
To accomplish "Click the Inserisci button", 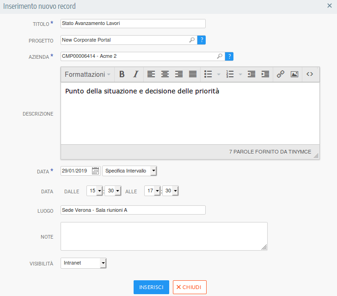I will click(x=151, y=287).
